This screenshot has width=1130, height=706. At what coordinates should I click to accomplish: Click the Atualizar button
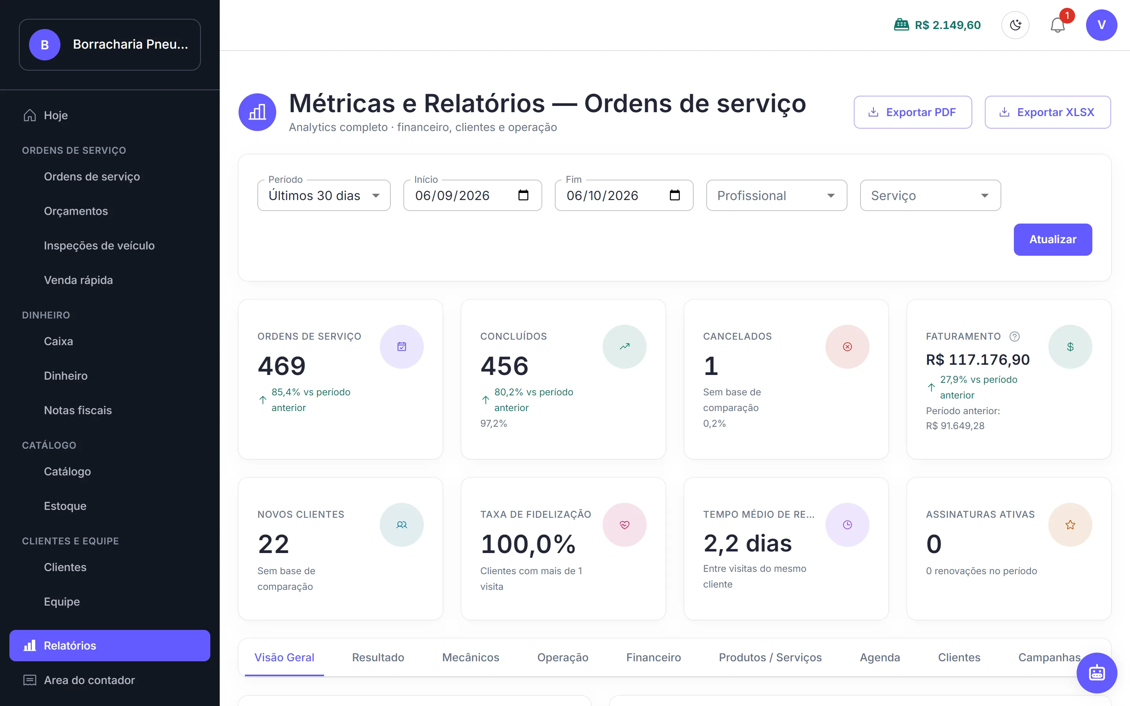(x=1052, y=240)
